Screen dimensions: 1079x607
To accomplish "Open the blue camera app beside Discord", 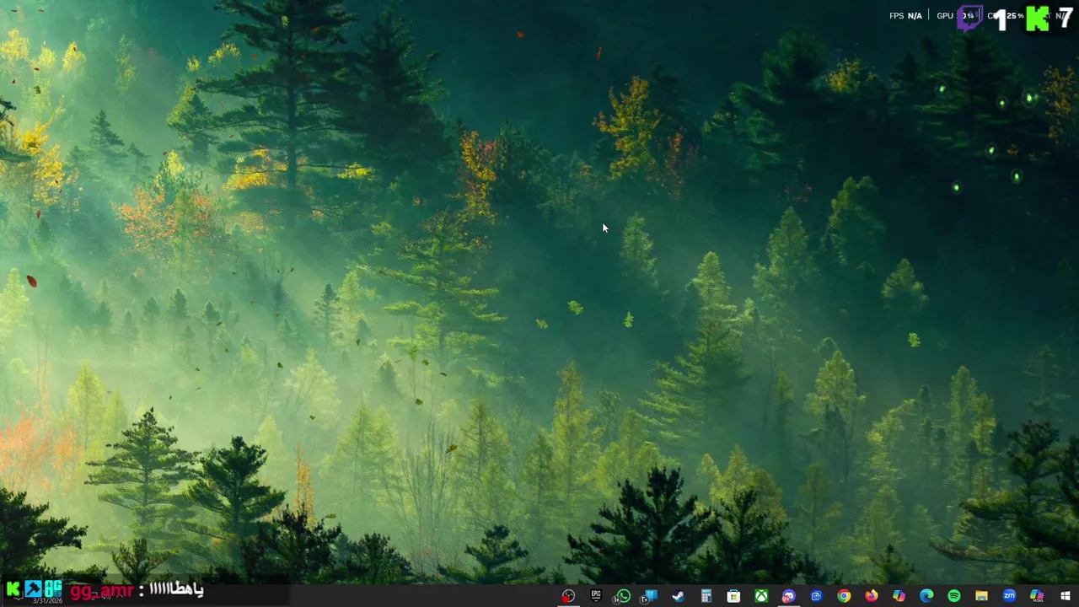I will pos(816,596).
